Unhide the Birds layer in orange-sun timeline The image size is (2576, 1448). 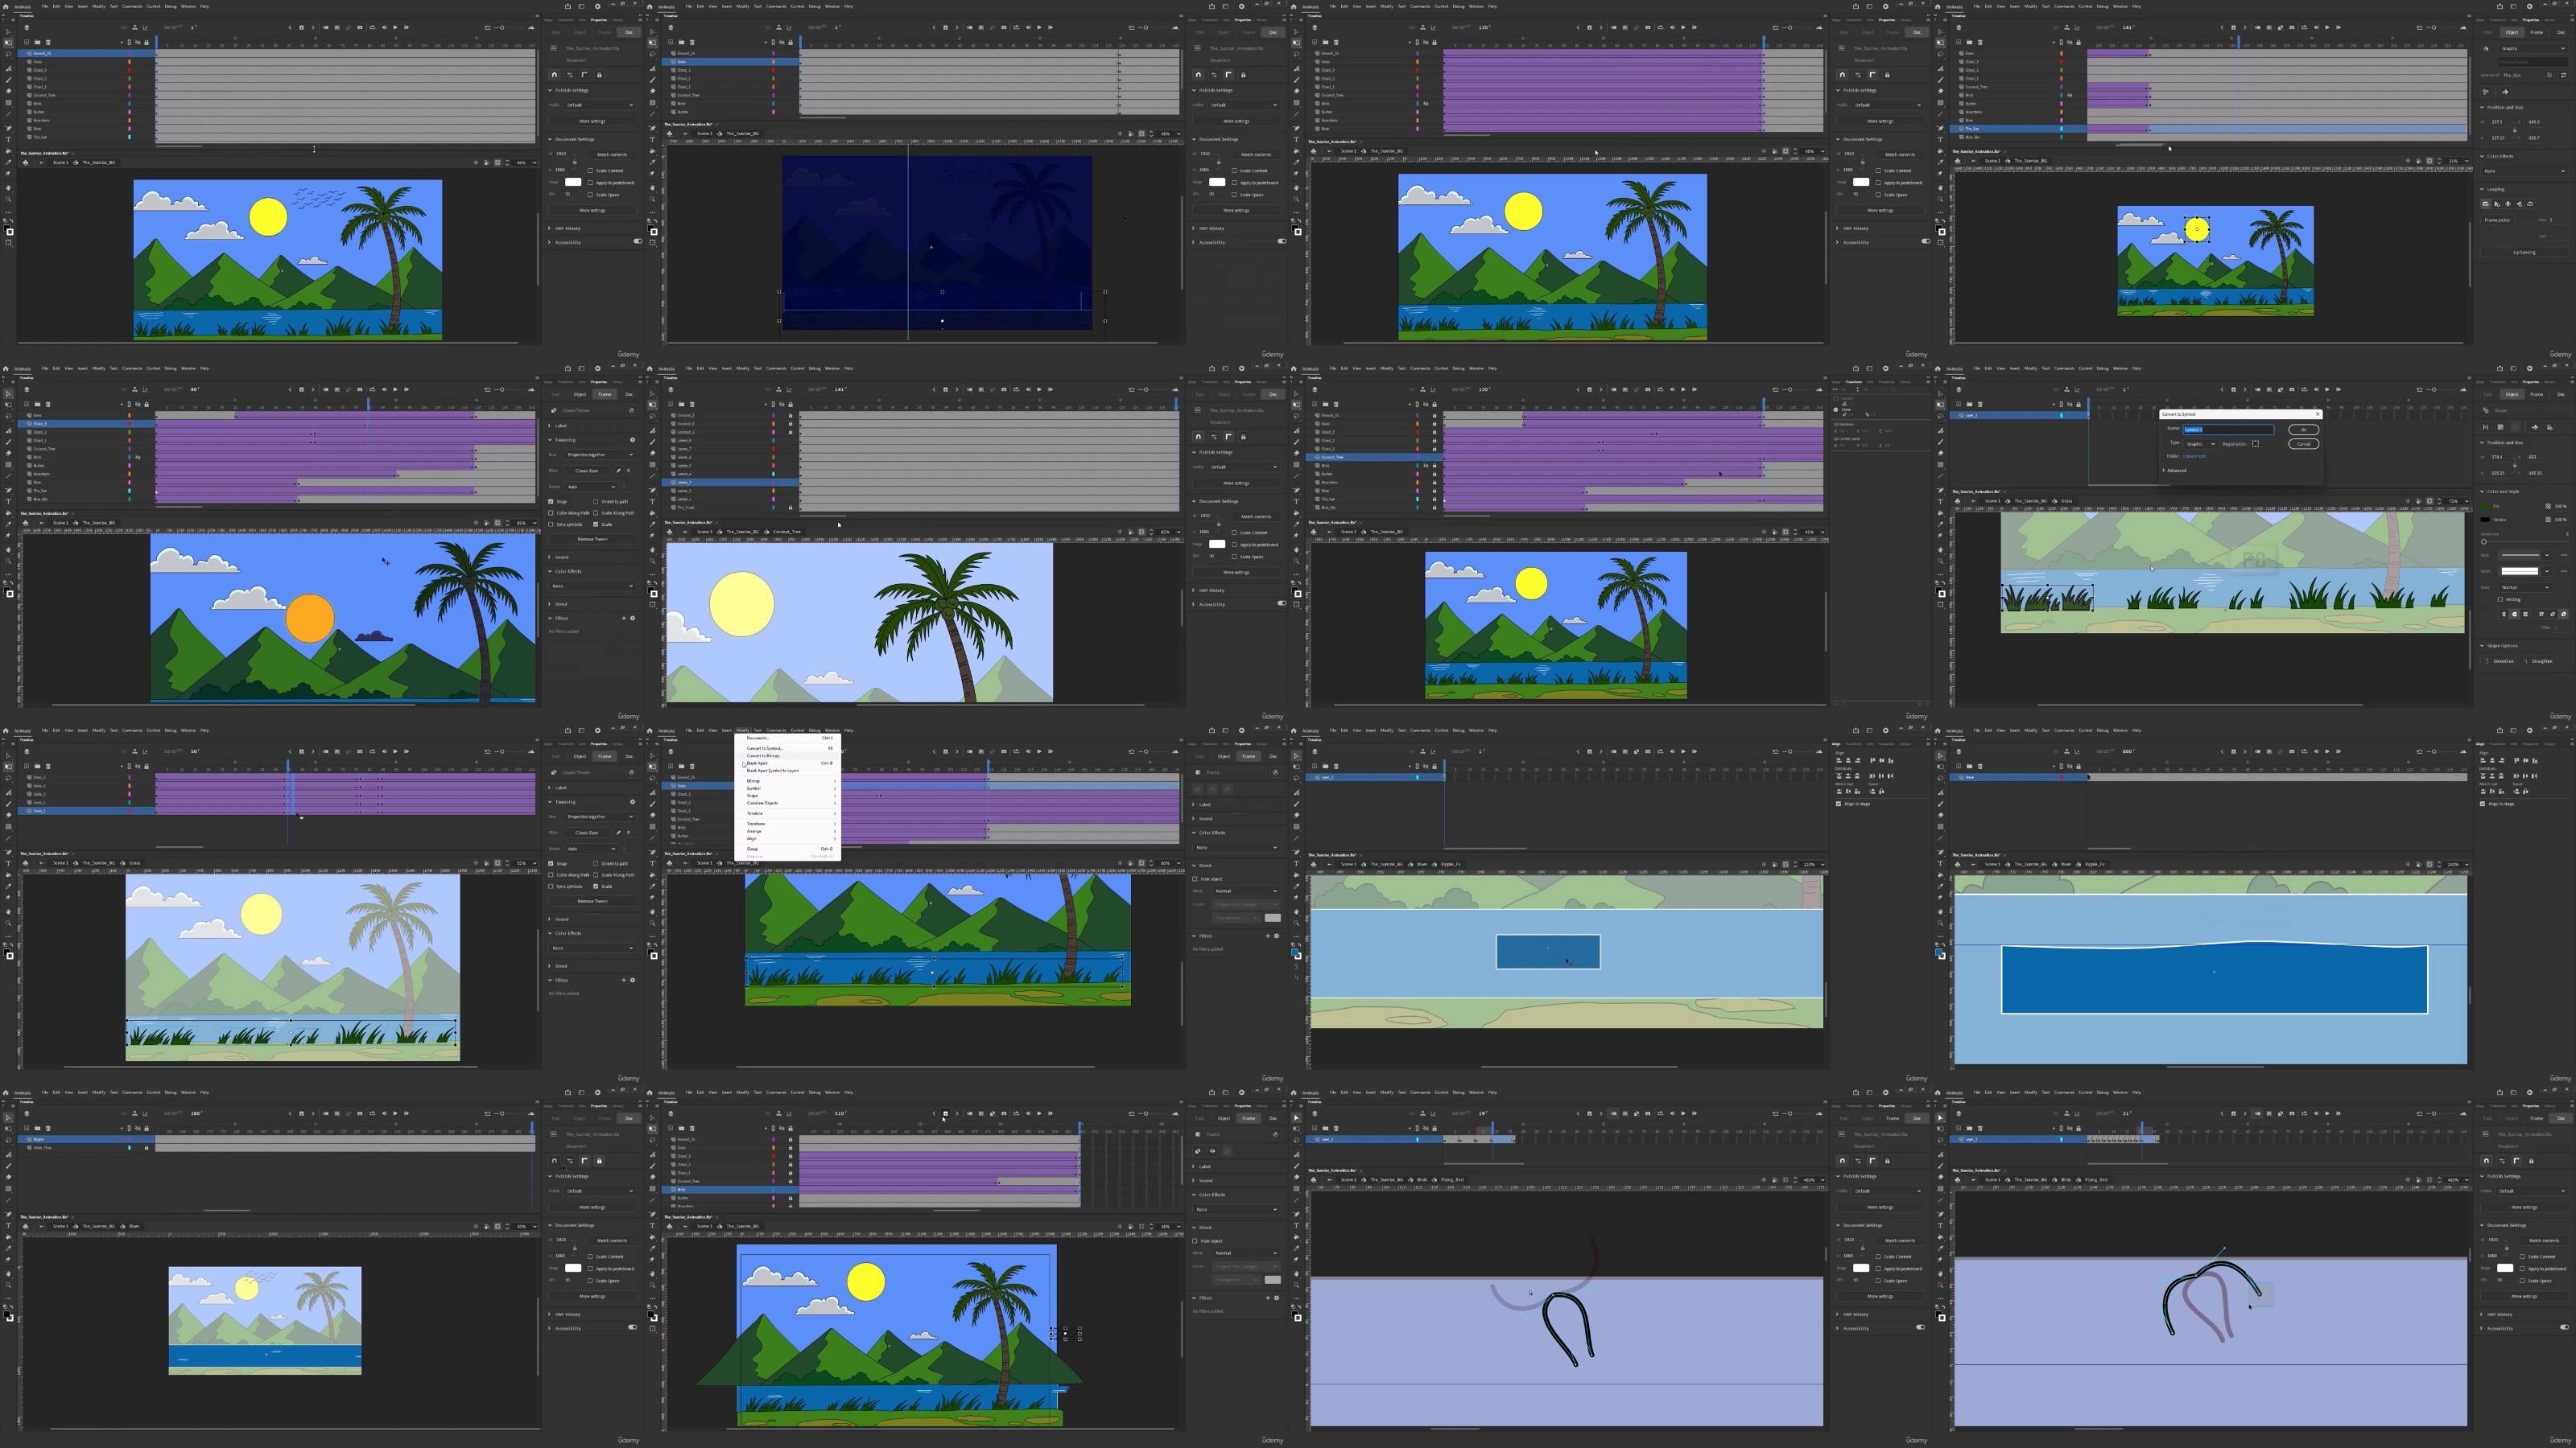pyautogui.click(x=138, y=457)
